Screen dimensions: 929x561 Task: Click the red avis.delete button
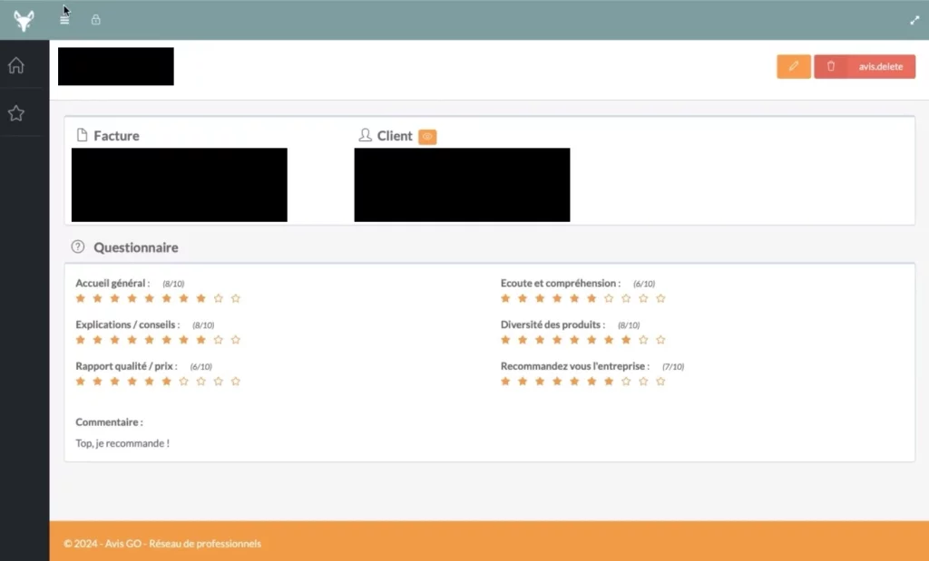(865, 66)
